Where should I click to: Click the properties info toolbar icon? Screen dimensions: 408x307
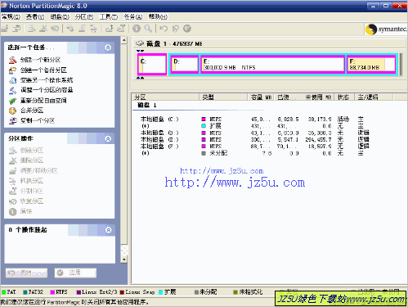[x=137, y=29]
